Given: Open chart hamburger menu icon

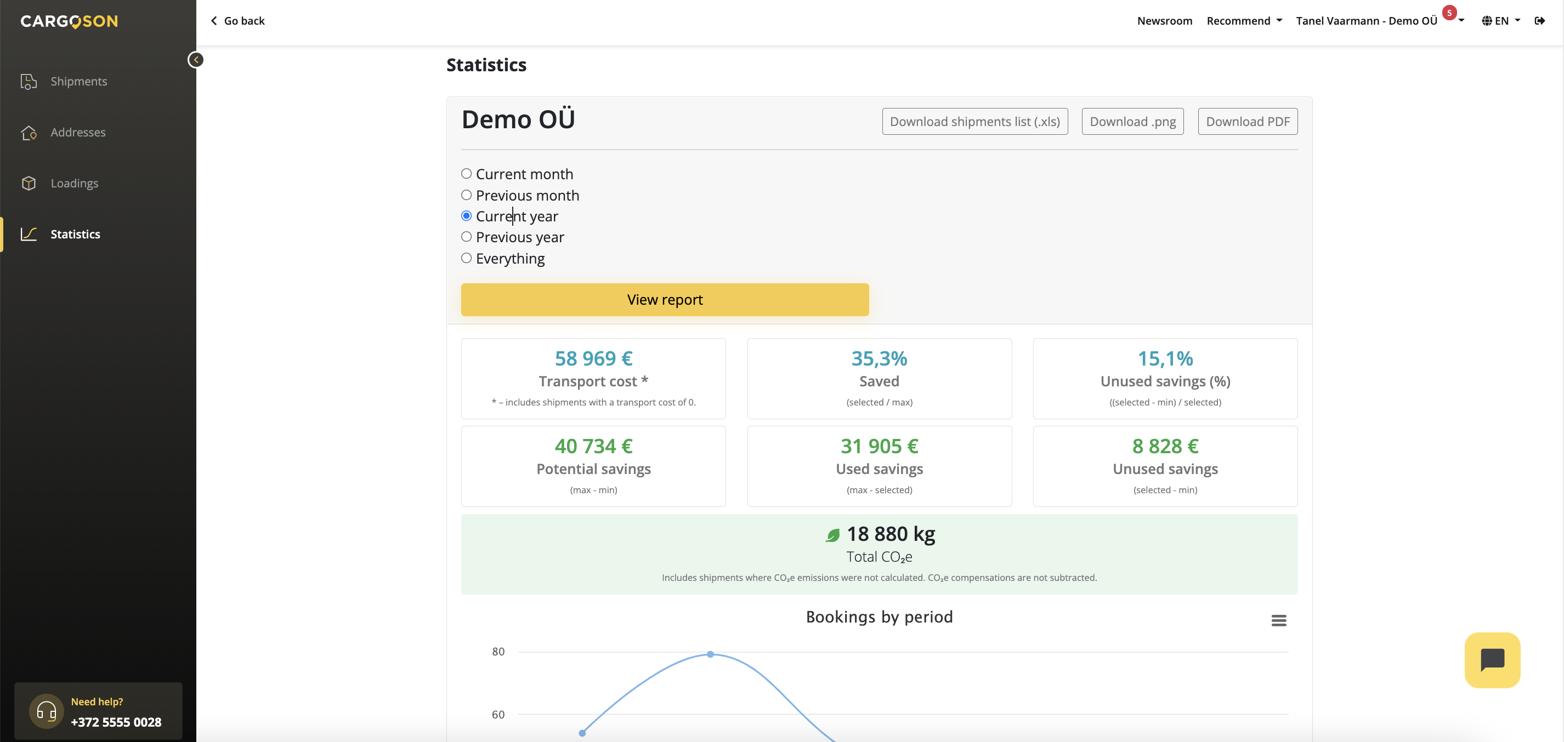Looking at the screenshot, I should (x=1279, y=620).
